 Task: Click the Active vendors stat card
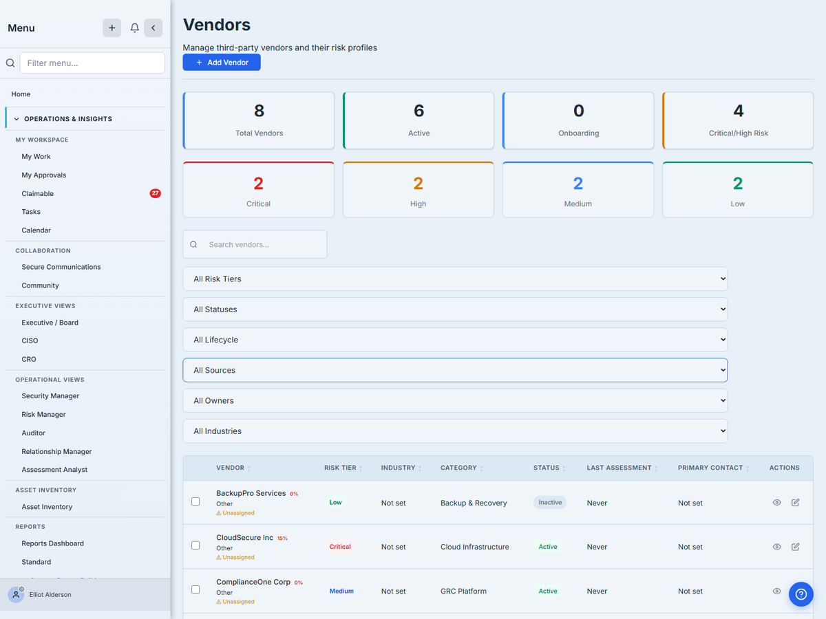click(x=419, y=120)
